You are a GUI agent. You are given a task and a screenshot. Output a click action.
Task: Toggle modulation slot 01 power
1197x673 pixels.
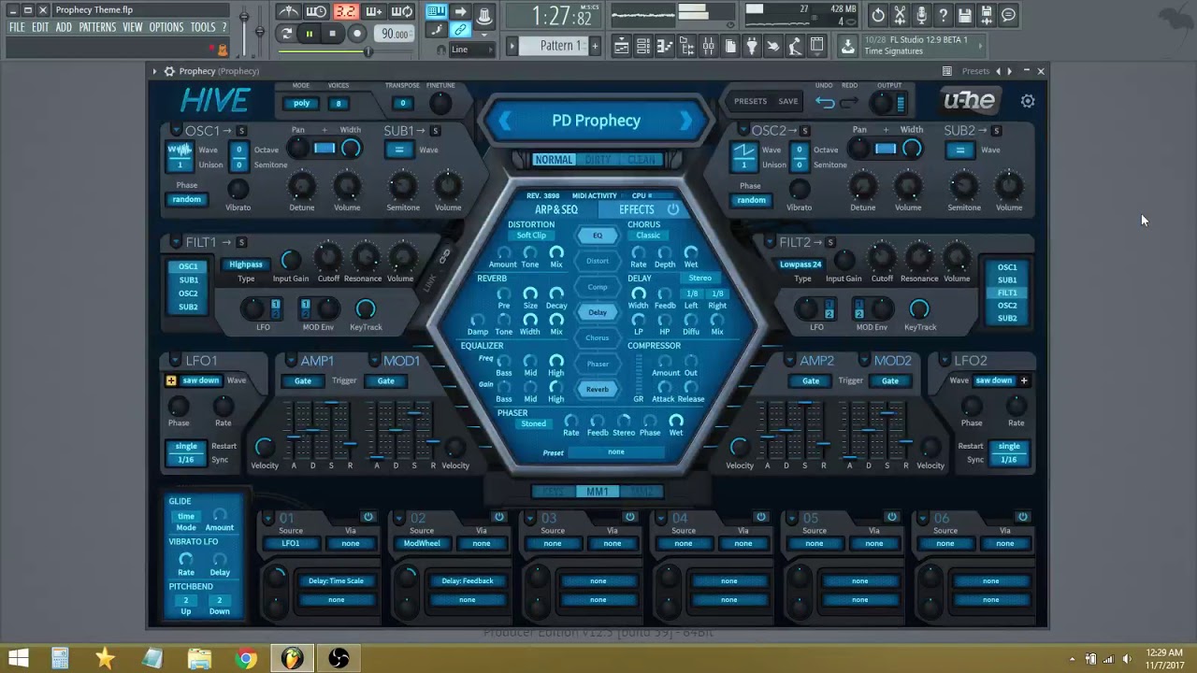pyautogui.click(x=368, y=517)
